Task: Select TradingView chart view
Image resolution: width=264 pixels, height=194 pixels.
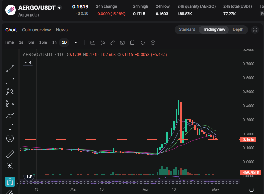Action: pyautogui.click(x=214, y=29)
